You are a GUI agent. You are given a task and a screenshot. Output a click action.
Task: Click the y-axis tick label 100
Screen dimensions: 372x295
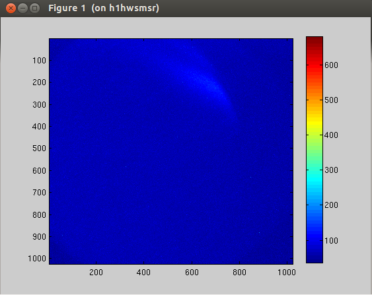click(39, 61)
